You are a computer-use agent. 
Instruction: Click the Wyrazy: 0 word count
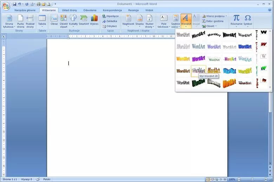(27, 179)
